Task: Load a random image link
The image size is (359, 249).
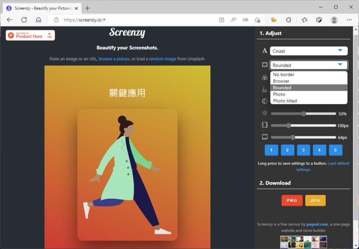Action: click(x=163, y=59)
